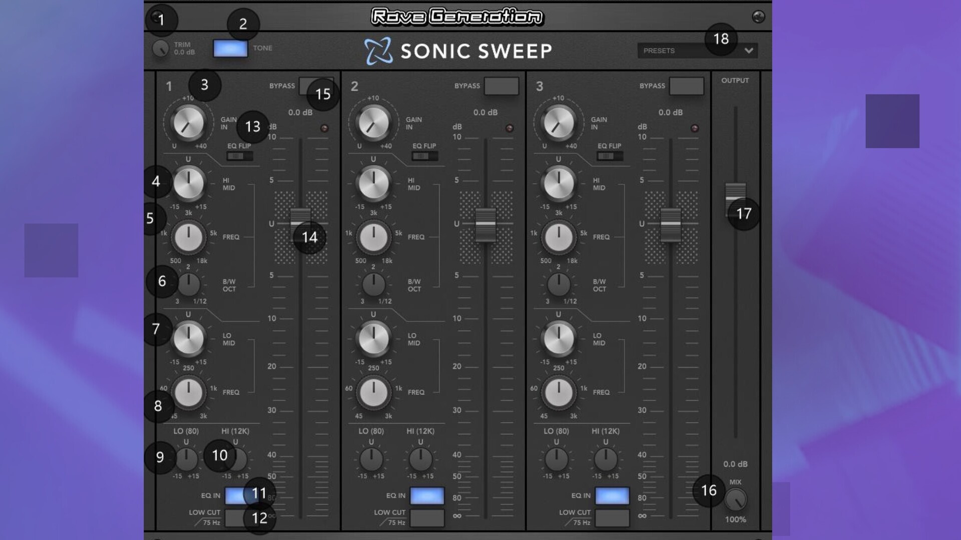
Task: Flip the EQ FLIP switch on channel 2
Action: coord(424,156)
